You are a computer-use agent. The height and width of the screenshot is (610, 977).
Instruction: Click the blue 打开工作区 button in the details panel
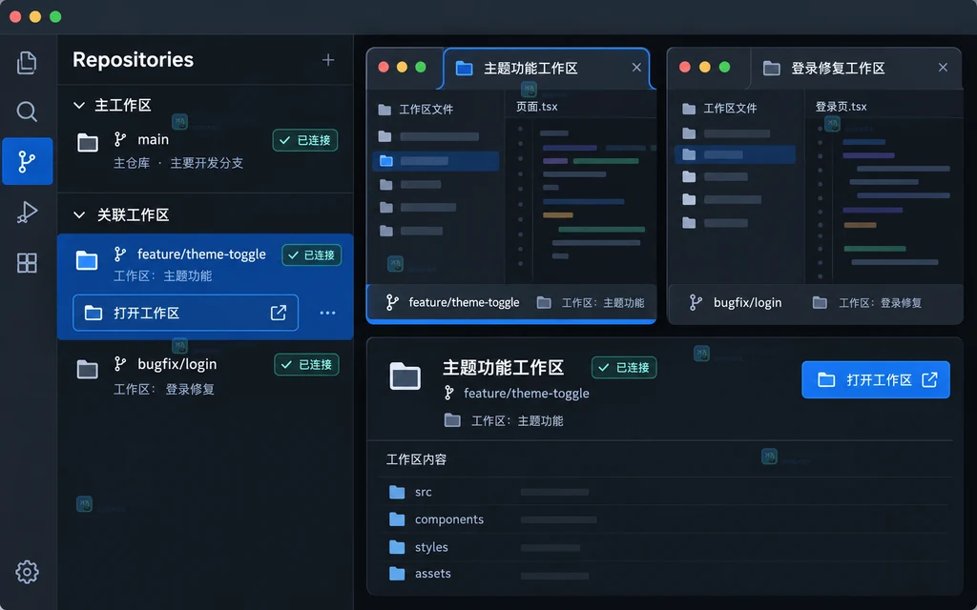tap(876, 379)
